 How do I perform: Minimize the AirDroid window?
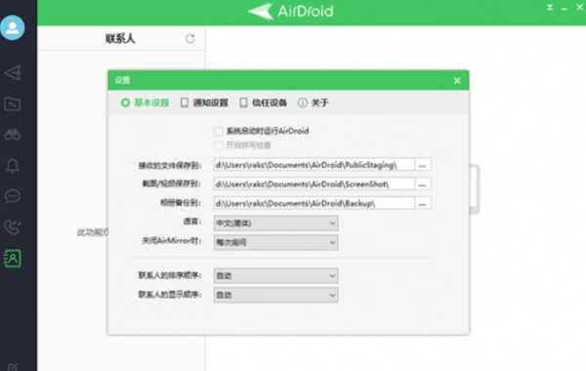[565, 8]
